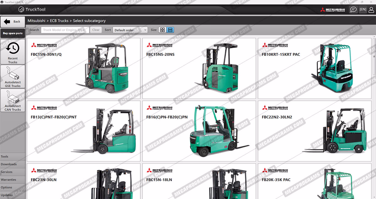The width and height of the screenshot is (376, 199).
Task: Switch to small grid tile size
Action: click(x=162, y=30)
